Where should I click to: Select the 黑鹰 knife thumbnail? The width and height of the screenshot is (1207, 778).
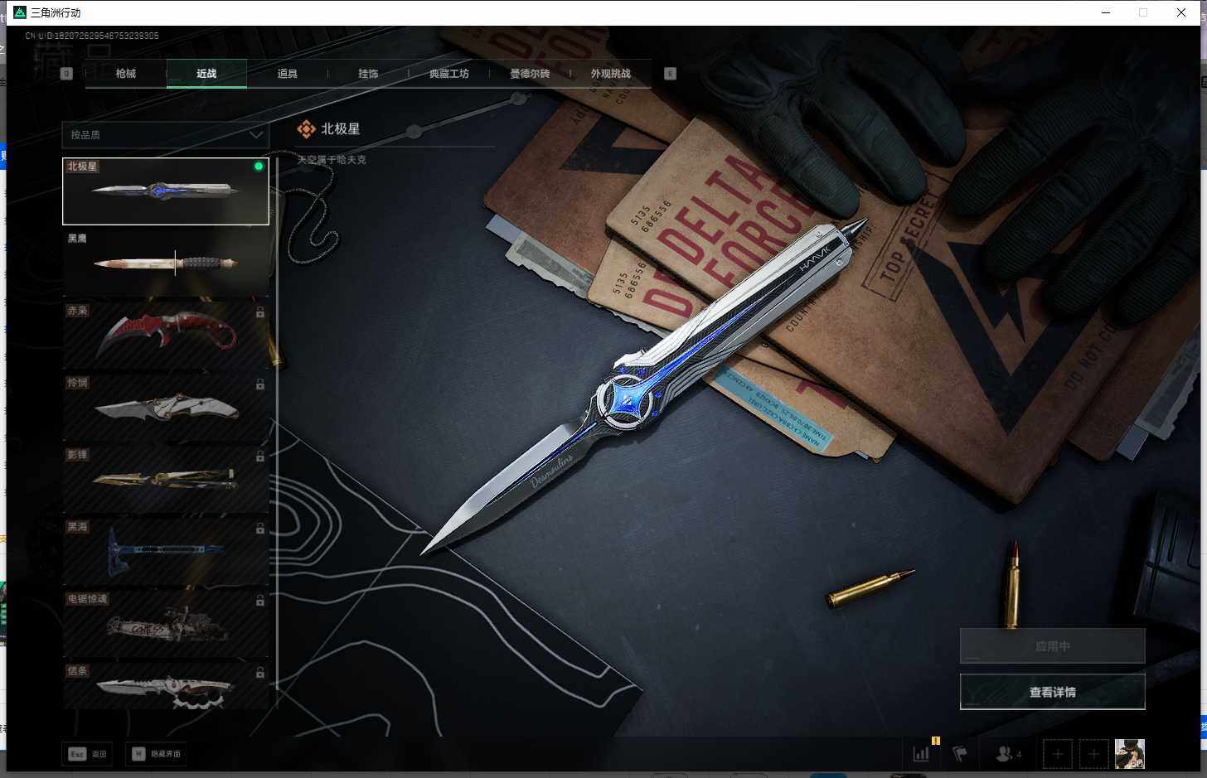pos(166,263)
